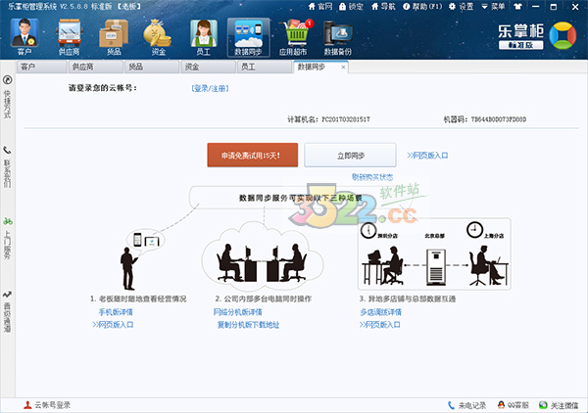Image resolution: width=588 pixels, height=413 pixels.
Task: Click the skin shirt icon in title bar
Action: pyautogui.click(x=517, y=7)
